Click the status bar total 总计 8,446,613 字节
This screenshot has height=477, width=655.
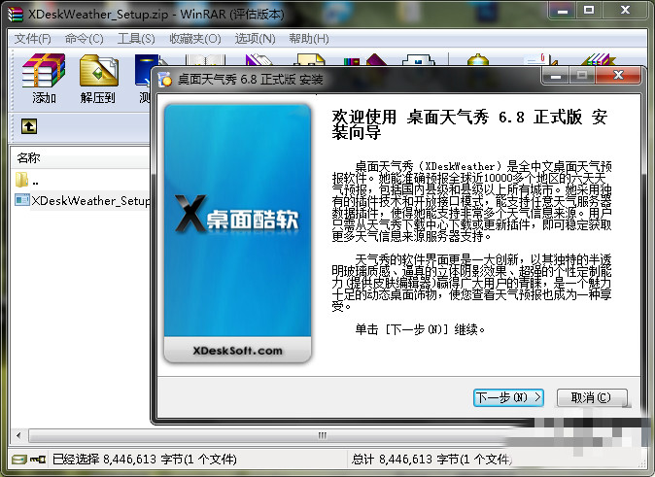click(431, 460)
